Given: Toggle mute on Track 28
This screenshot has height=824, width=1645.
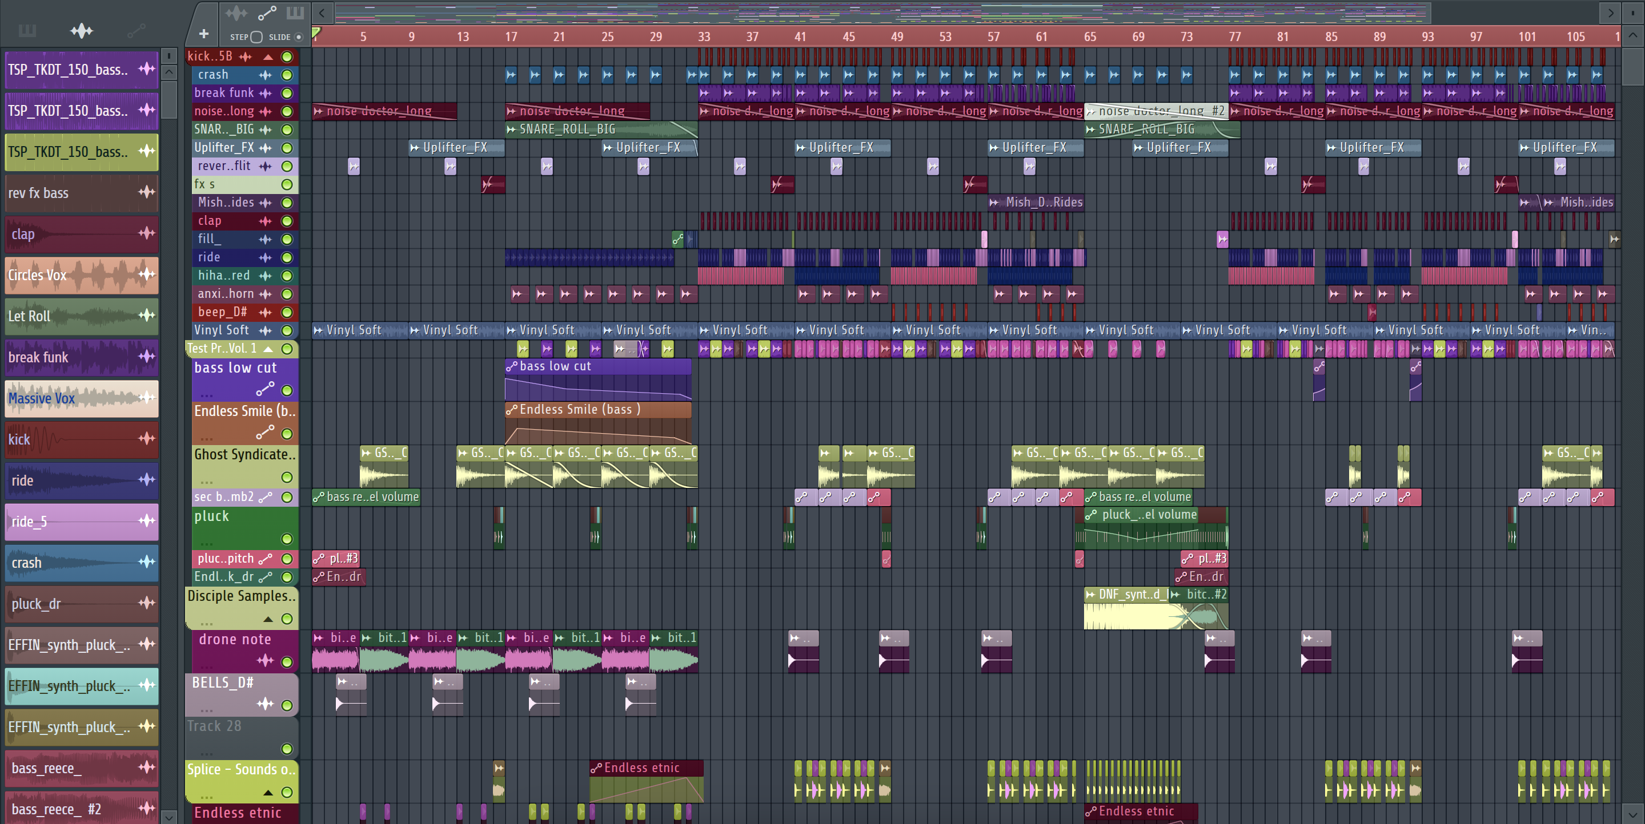Looking at the screenshot, I should point(287,749).
